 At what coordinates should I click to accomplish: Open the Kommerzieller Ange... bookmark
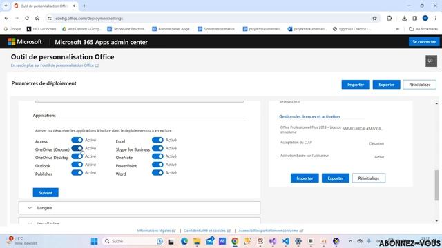coord(172,29)
